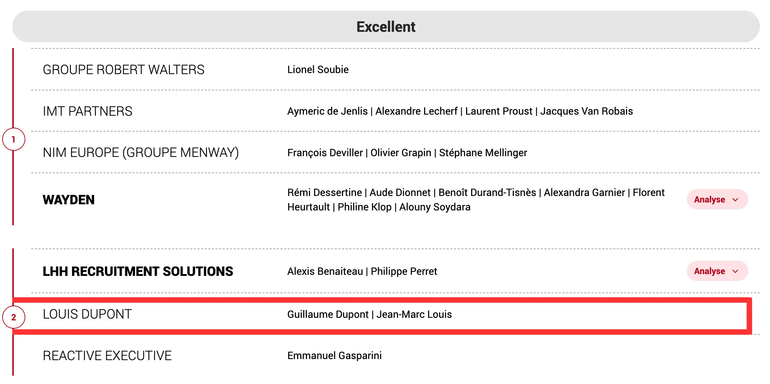Select Jacques Van Robais in IMT Partners row
770x384 pixels.
click(586, 111)
